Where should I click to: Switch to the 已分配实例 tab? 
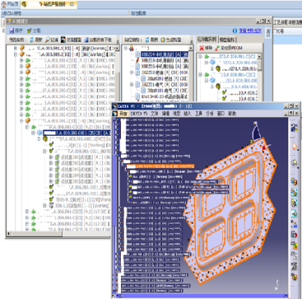pyautogui.click(x=207, y=40)
